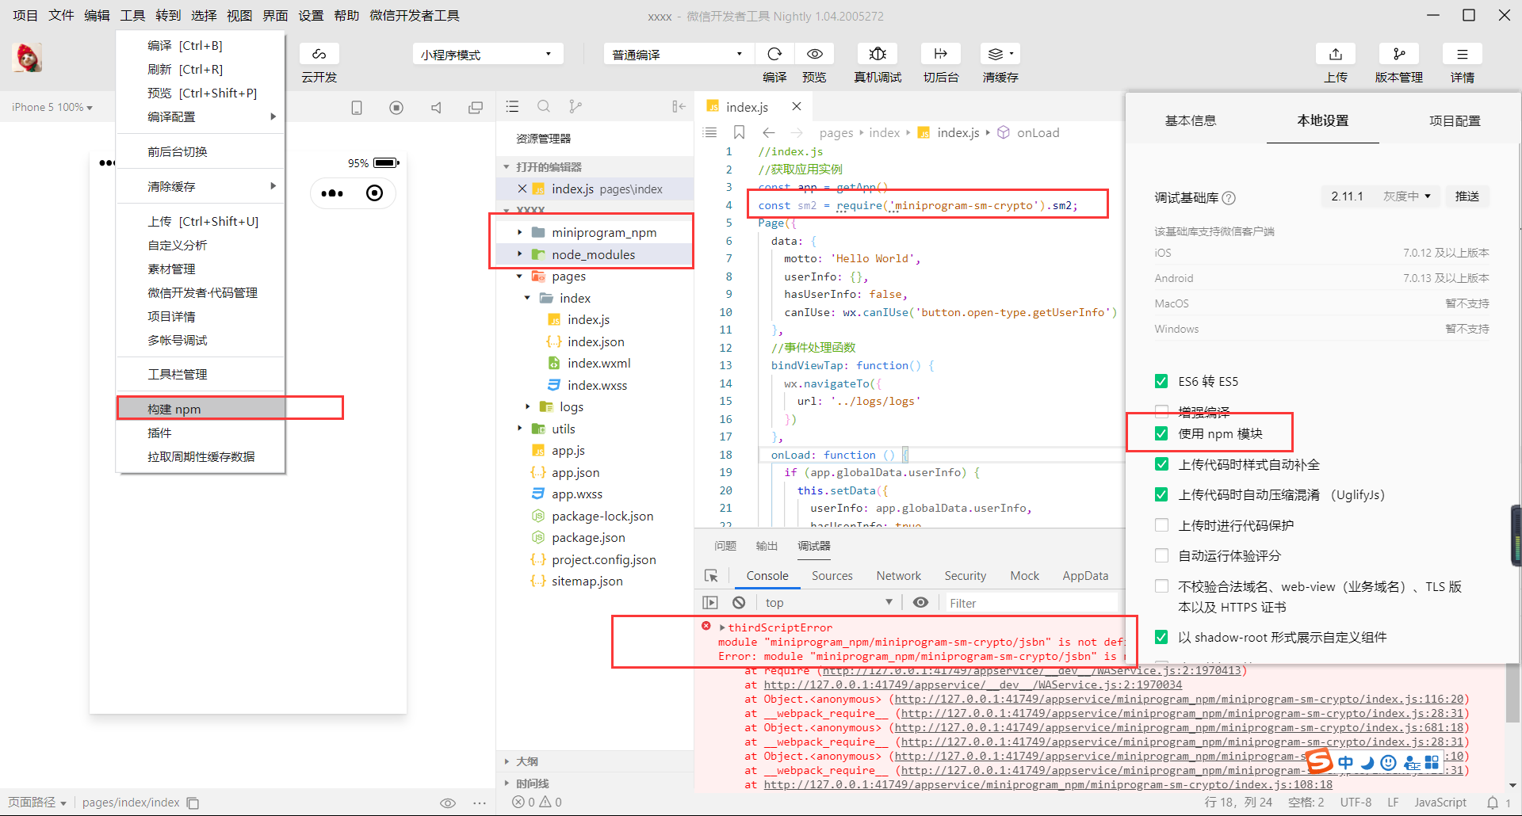
Task: Collapse the sidebar panel icon
Action: 679,106
